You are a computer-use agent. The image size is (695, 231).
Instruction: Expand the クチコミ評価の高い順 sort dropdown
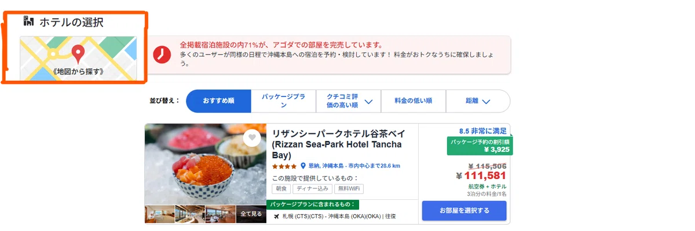click(x=348, y=101)
